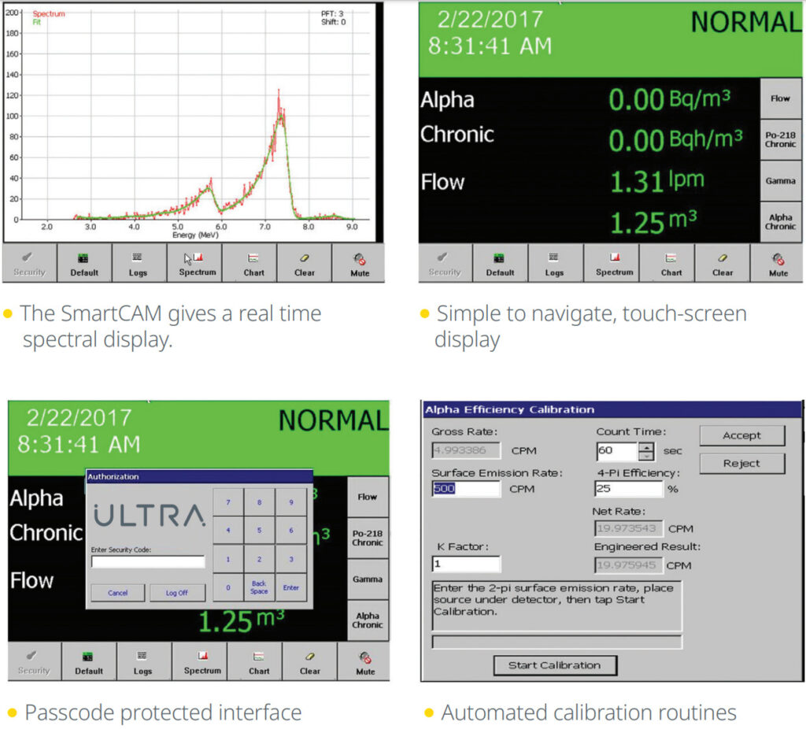Open Chart from the toolbar under the spectrum graph
The height and width of the screenshot is (729, 806).
(253, 263)
